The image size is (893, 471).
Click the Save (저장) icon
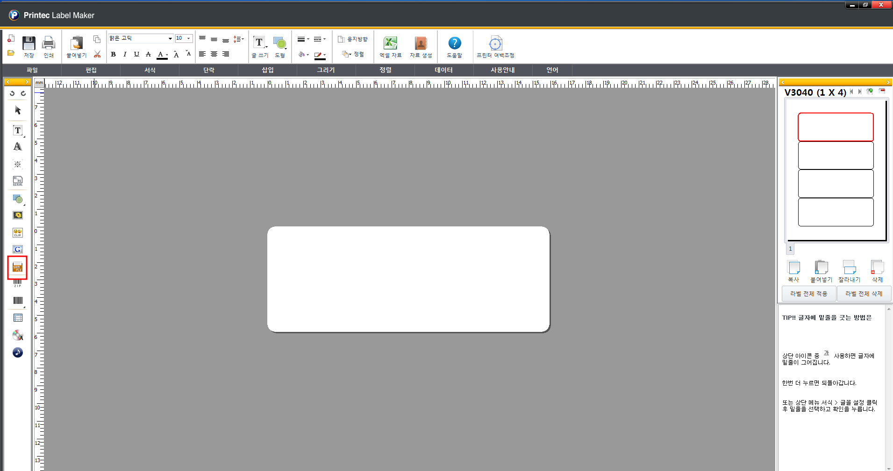click(x=29, y=47)
